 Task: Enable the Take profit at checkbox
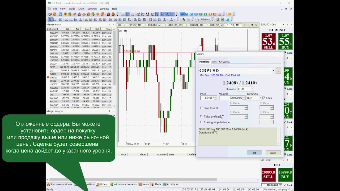pyautogui.click(x=201, y=116)
